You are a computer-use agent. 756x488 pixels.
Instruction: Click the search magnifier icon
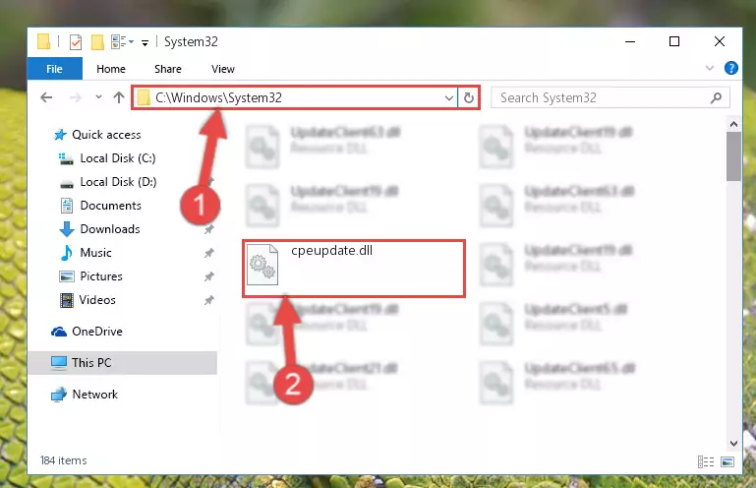pos(716,98)
